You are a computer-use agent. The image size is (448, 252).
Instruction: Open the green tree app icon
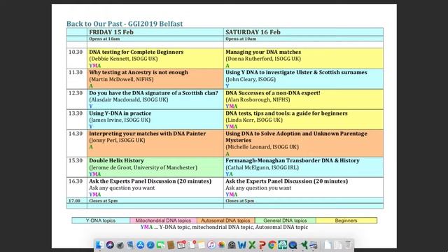pos(282,245)
